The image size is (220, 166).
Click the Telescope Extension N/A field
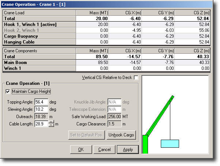click(x=114, y=109)
